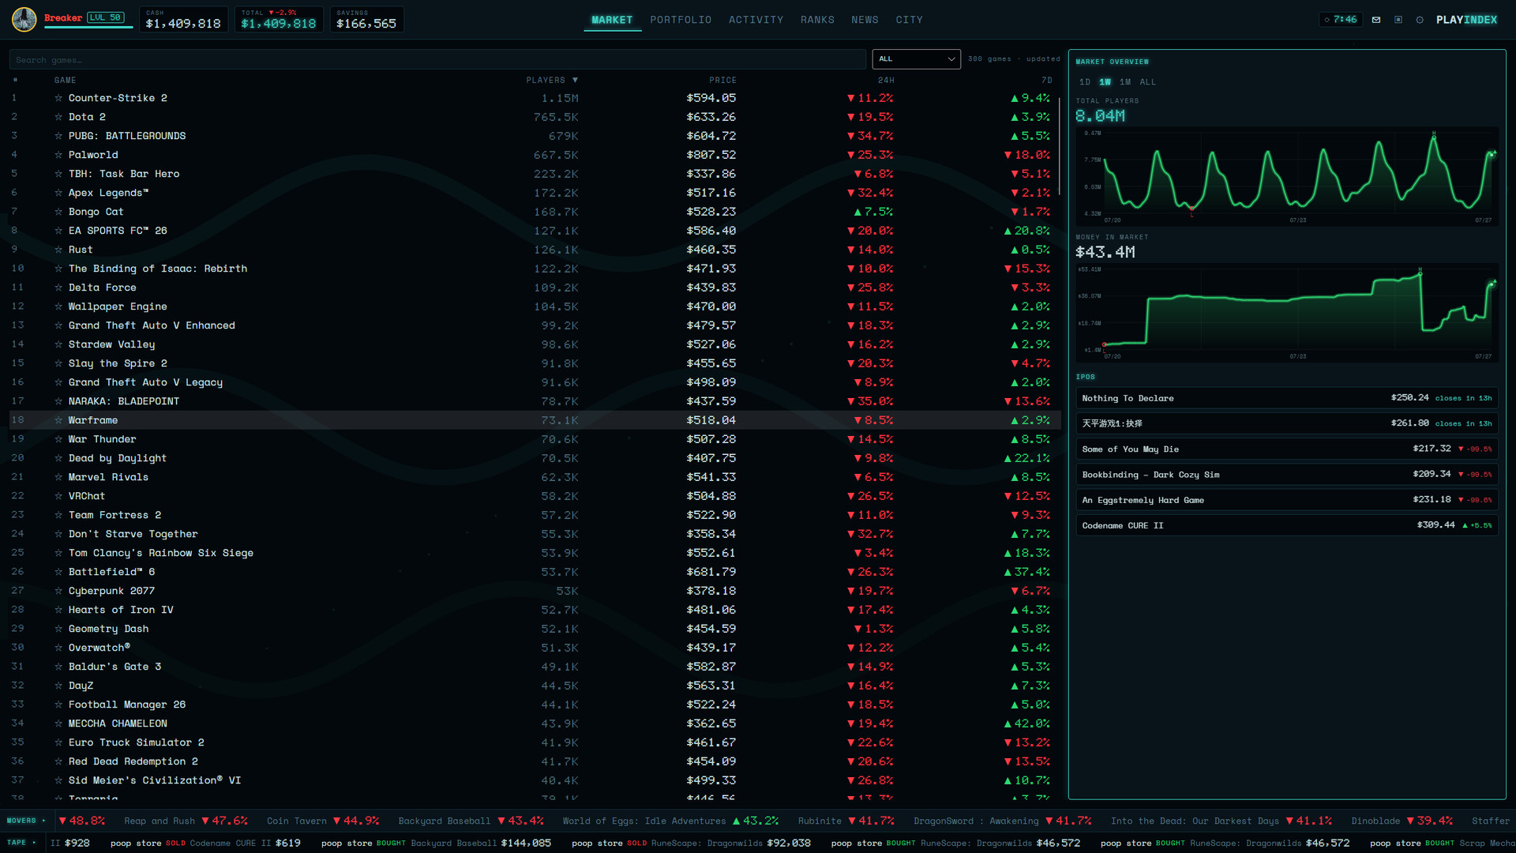Click the square panel icon beside mail
The width and height of the screenshot is (1516, 853).
click(1398, 20)
